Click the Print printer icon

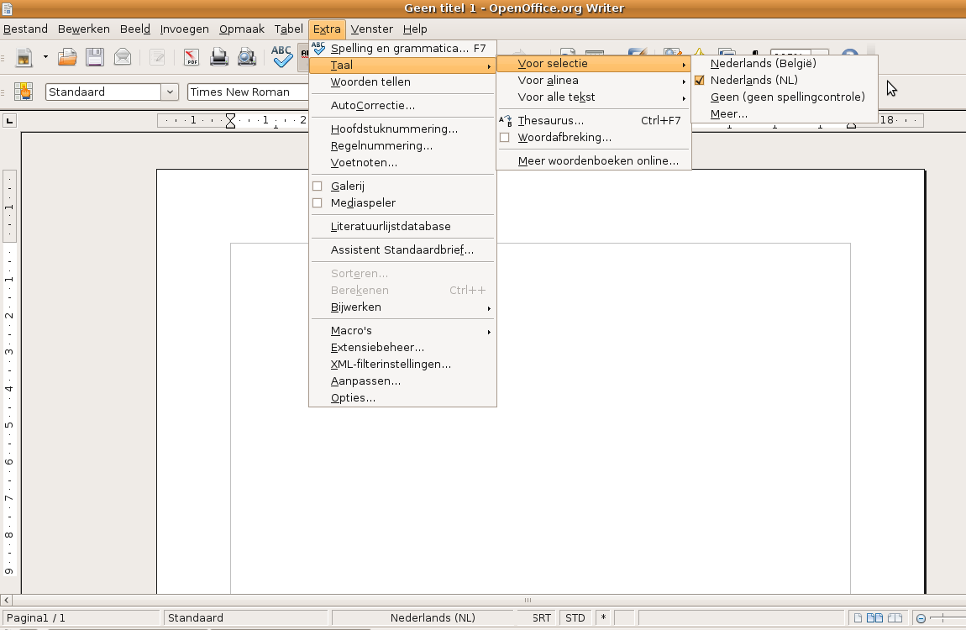[218, 57]
